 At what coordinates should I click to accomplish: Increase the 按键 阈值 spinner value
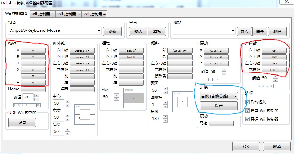click(x=37, y=96)
